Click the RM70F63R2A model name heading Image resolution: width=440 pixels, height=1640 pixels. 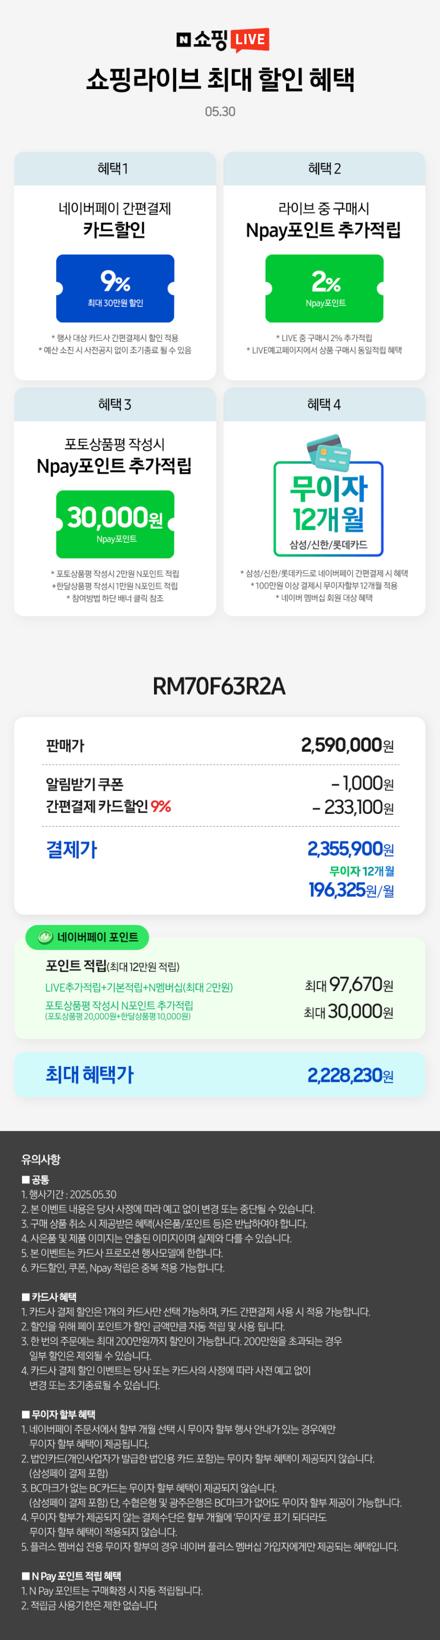(x=219, y=686)
